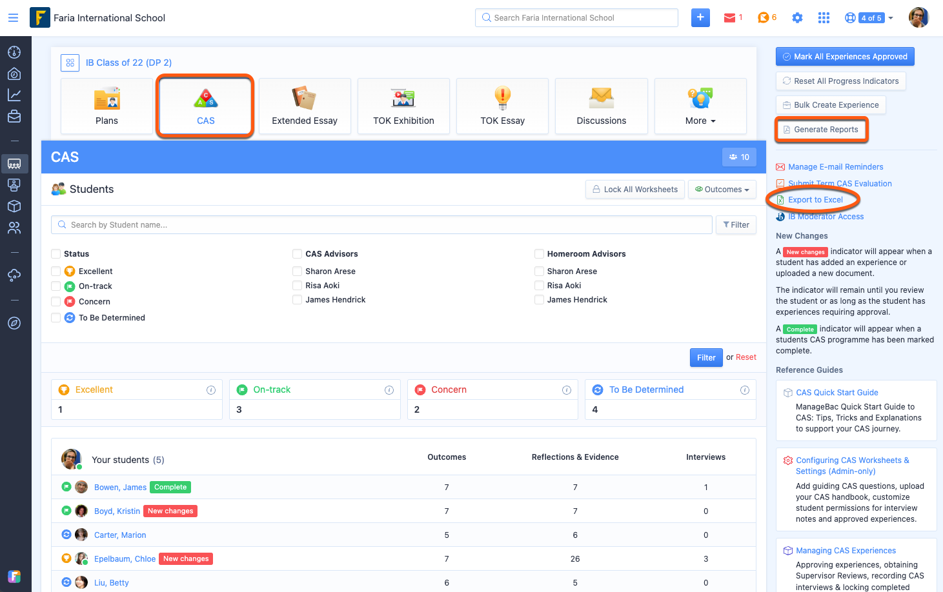Click Generate Reports button
The height and width of the screenshot is (592, 943).
[x=820, y=130]
